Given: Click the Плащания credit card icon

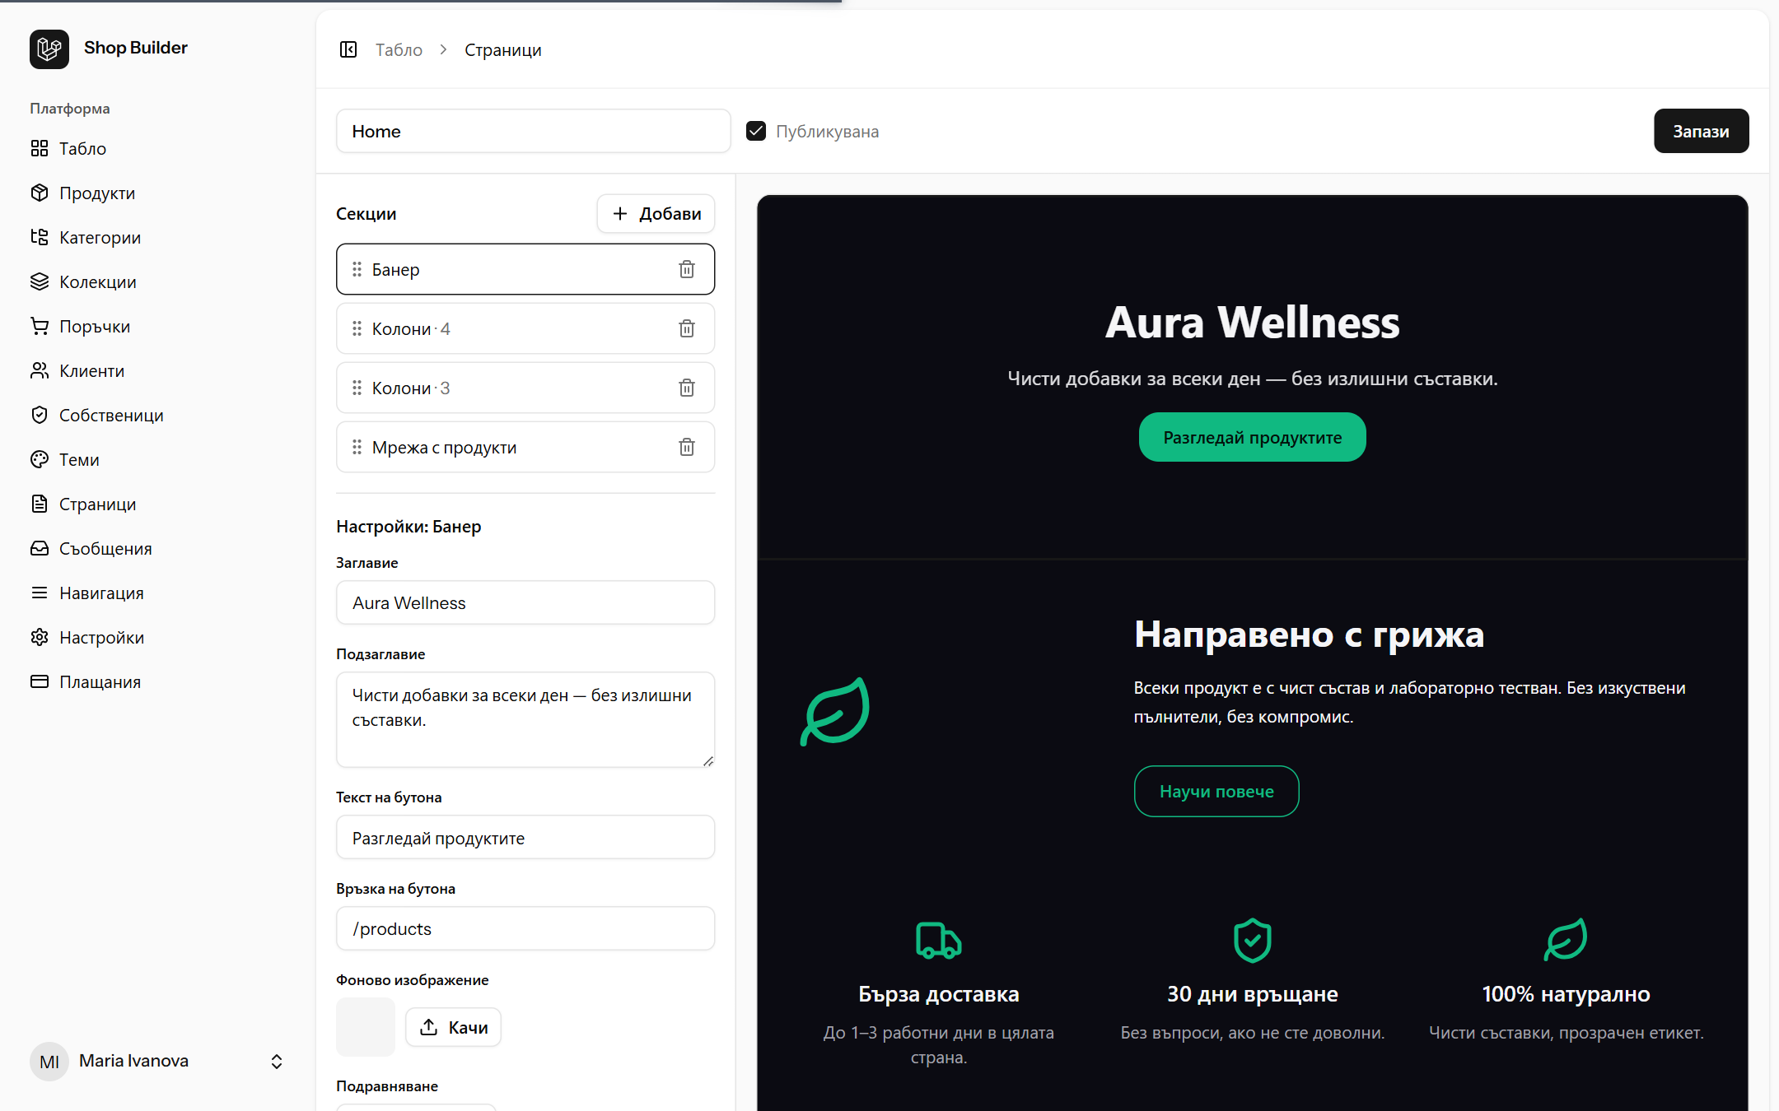Looking at the screenshot, I should 40,681.
